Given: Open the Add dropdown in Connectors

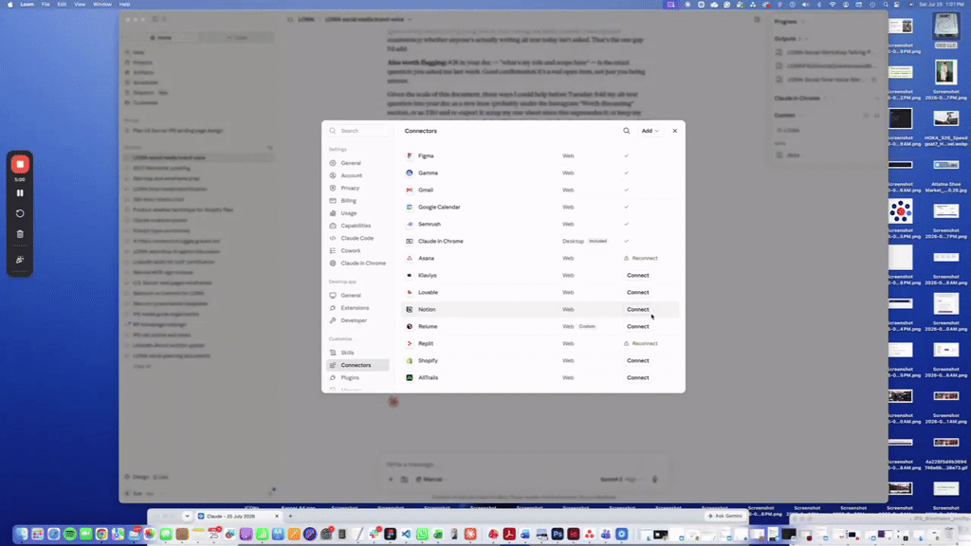Looking at the screenshot, I should click(650, 131).
